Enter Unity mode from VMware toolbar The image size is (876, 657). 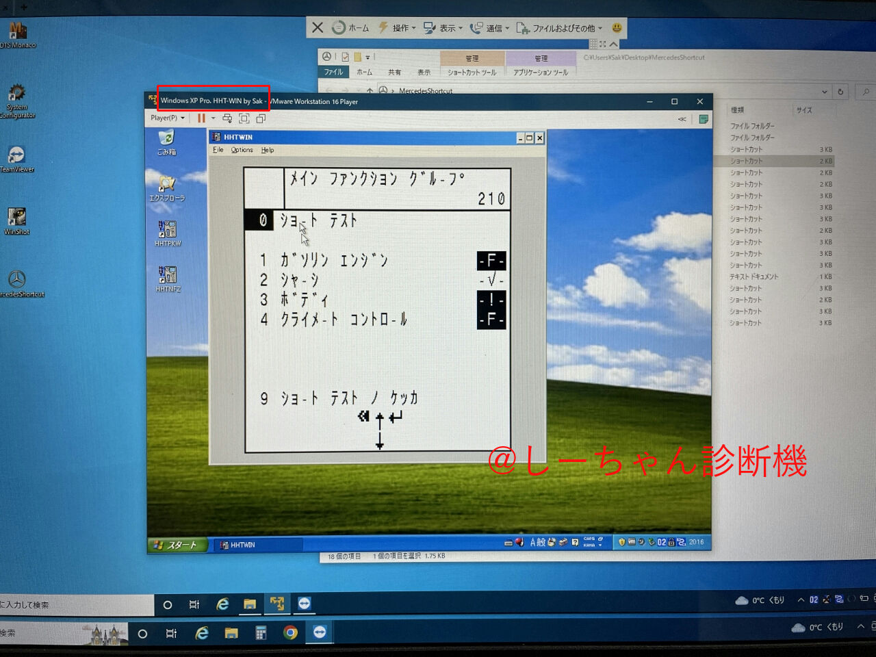click(x=260, y=118)
